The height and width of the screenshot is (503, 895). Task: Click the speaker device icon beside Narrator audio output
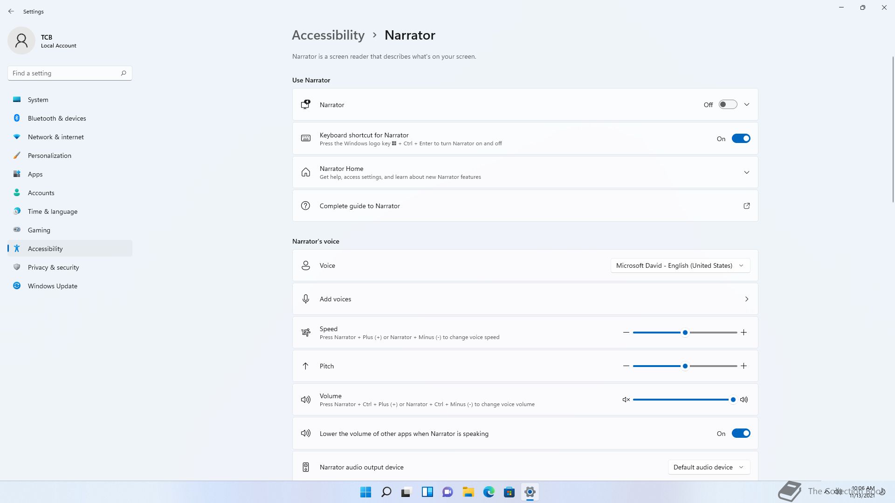[306, 467]
